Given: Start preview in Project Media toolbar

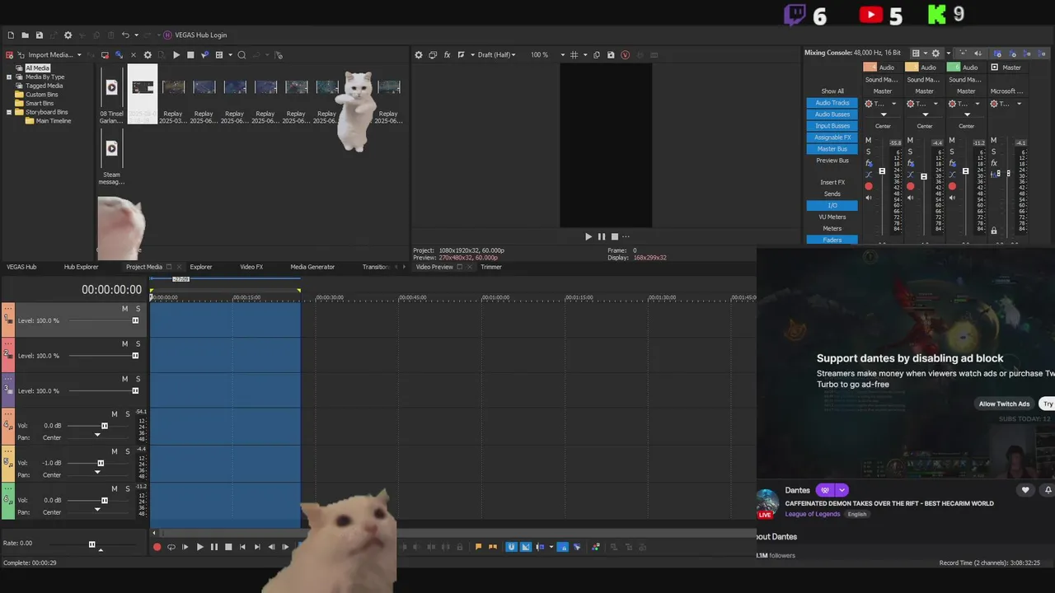Looking at the screenshot, I should pos(176,55).
